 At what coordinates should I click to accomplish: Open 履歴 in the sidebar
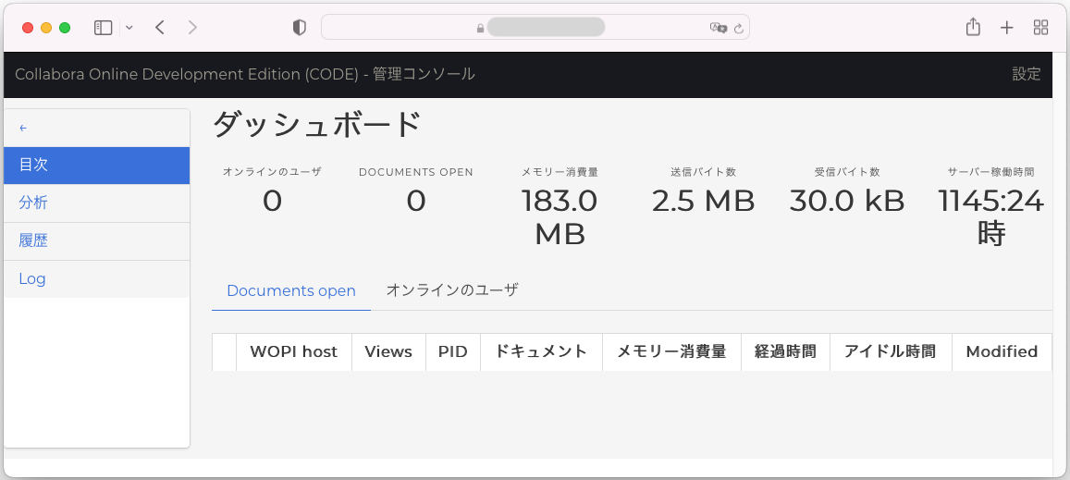97,241
